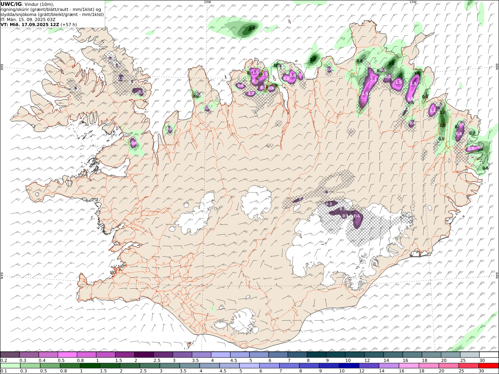Pick the snow legend swatch between 0.2 and 0.3
Viewport: 499px width, 374px height.
click(x=10, y=355)
